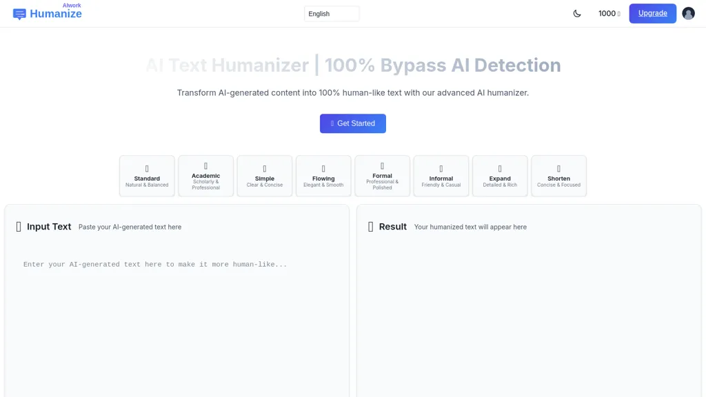Screen dimensions: 706x397
Task: Click the 'Your humanized text will appear here' hint
Action: pos(470,227)
